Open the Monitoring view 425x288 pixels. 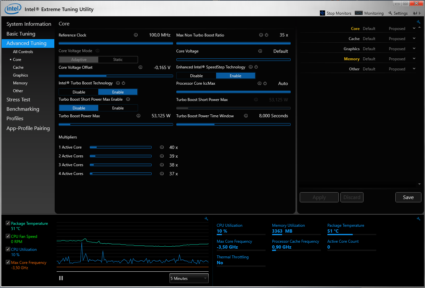click(369, 13)
